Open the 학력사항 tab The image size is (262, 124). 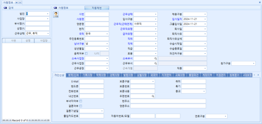[x=101, y=75]
